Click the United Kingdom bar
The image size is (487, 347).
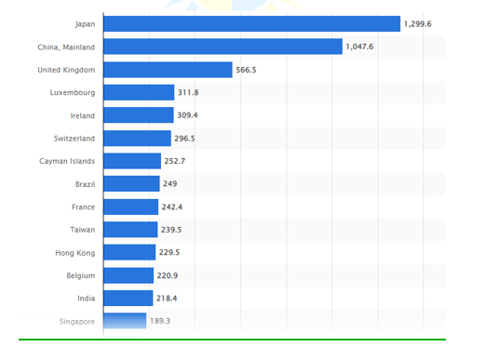(x=168, y=70)
